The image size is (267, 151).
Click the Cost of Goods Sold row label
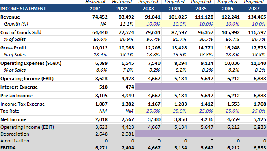click(21, 32)
